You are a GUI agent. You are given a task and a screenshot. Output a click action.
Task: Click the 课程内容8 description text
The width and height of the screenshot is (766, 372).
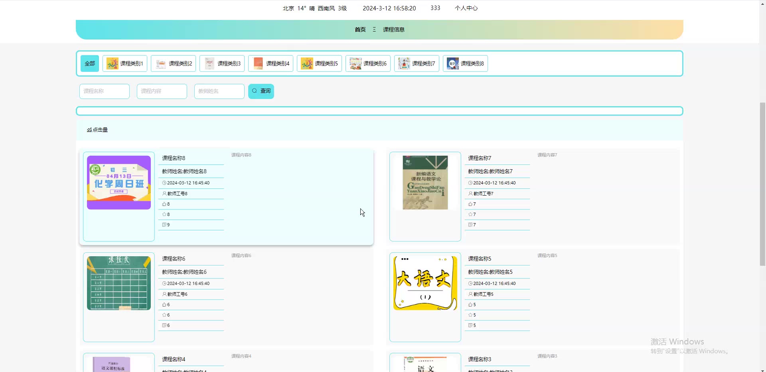pyautogui.click(x=241, y=155)
